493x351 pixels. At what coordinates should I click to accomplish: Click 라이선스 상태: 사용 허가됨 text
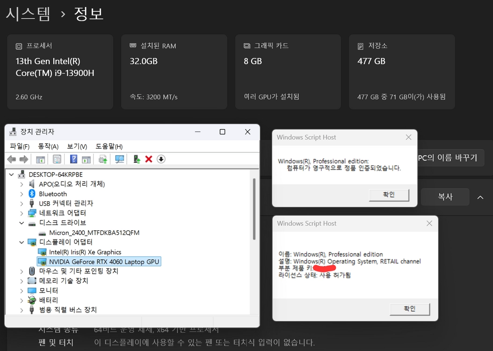pyautogui.click(x=314, y=275)
